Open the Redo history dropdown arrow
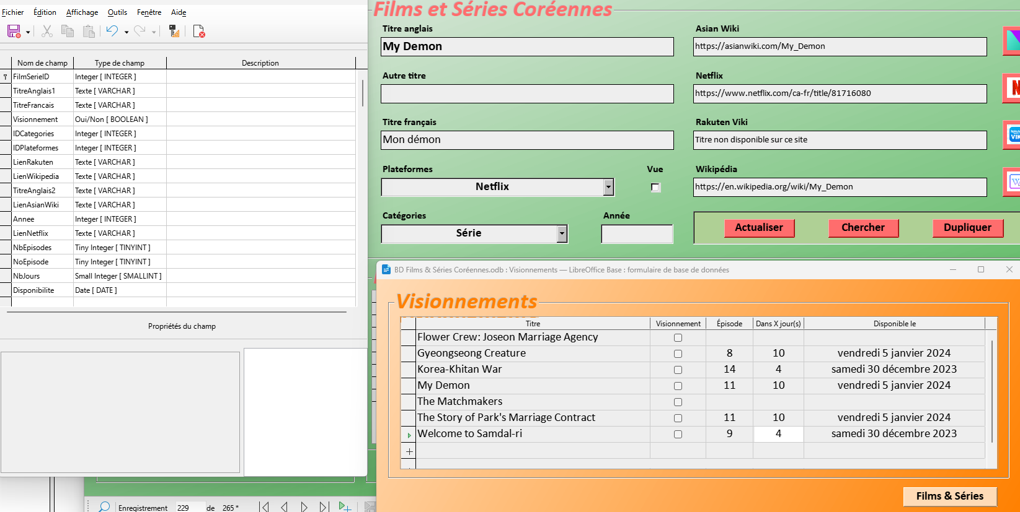The height and width of the screenshot is (512, 1020). [154, 32]
